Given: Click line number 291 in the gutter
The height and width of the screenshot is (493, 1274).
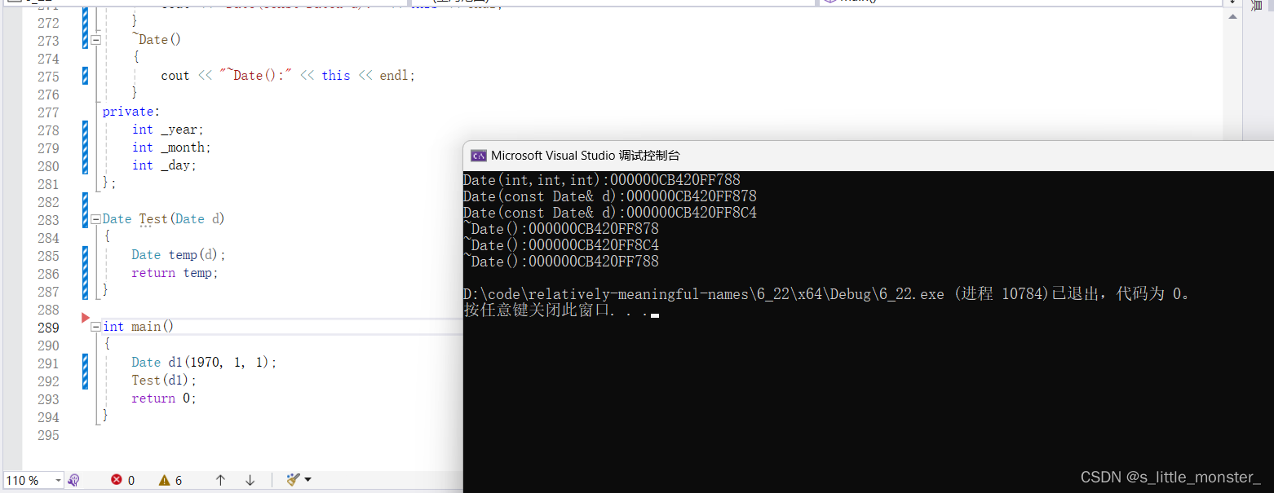Looking at the screenshot, I should [49, 363].
